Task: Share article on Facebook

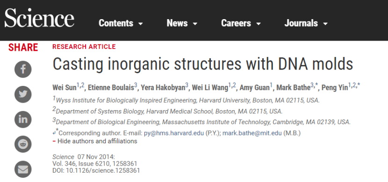Action: [23, 70]
